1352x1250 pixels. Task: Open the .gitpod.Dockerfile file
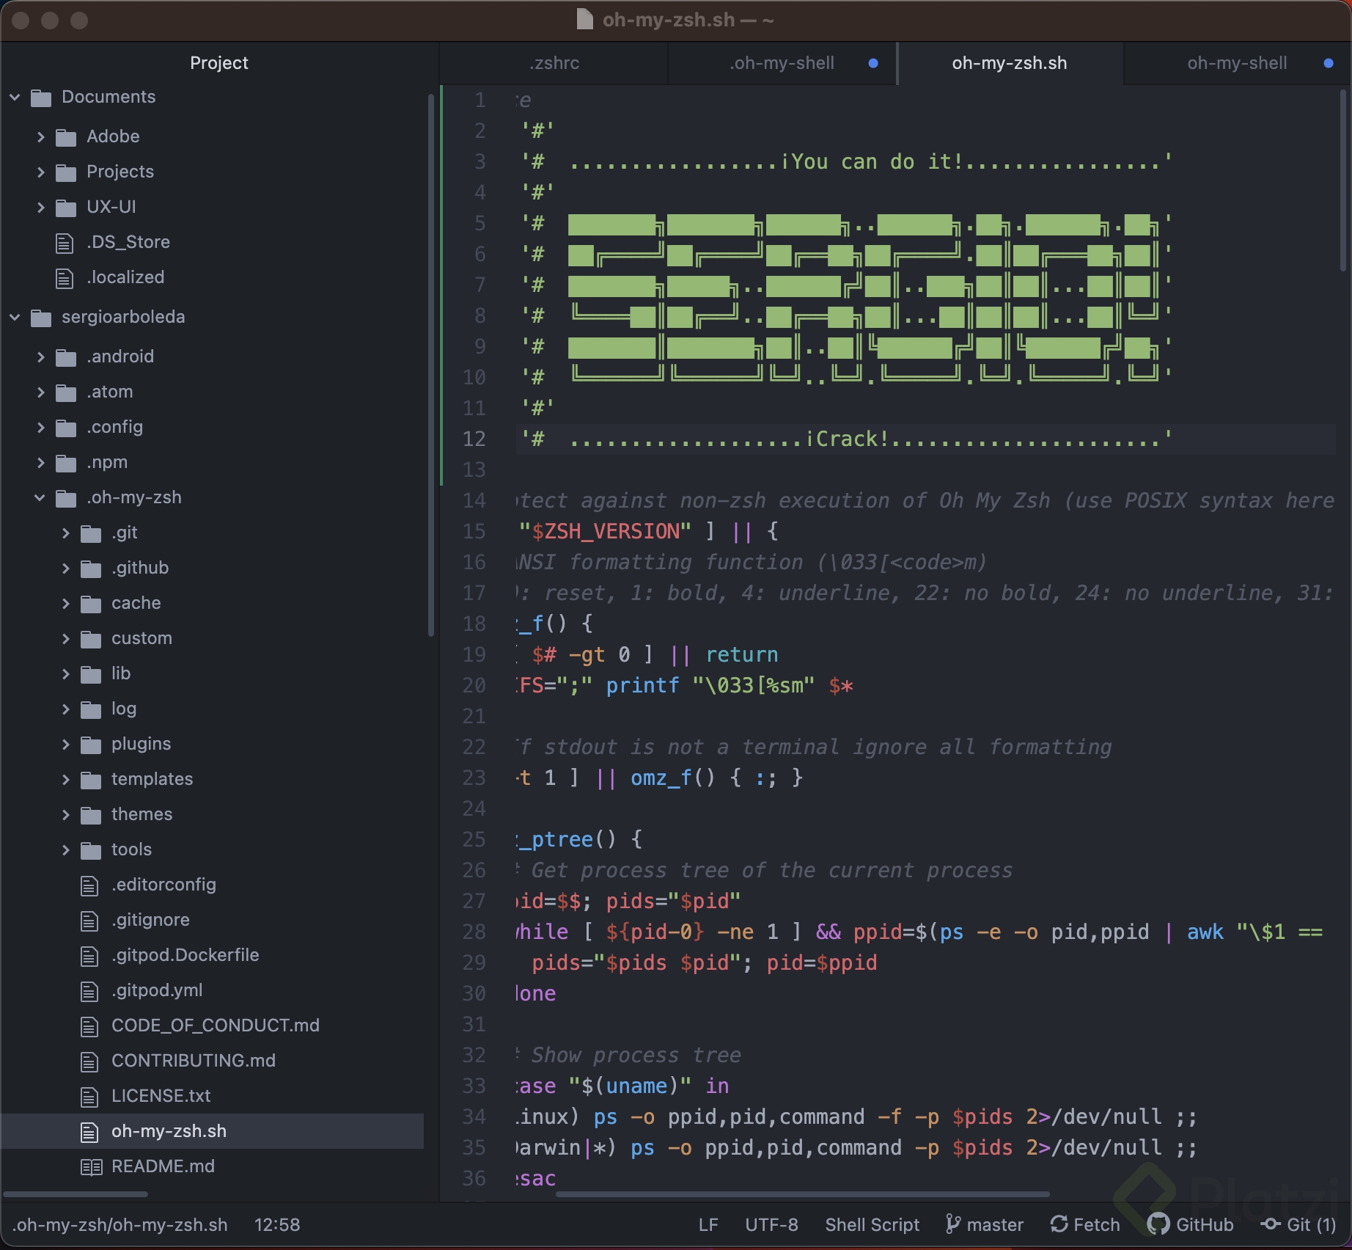(185, 955)
